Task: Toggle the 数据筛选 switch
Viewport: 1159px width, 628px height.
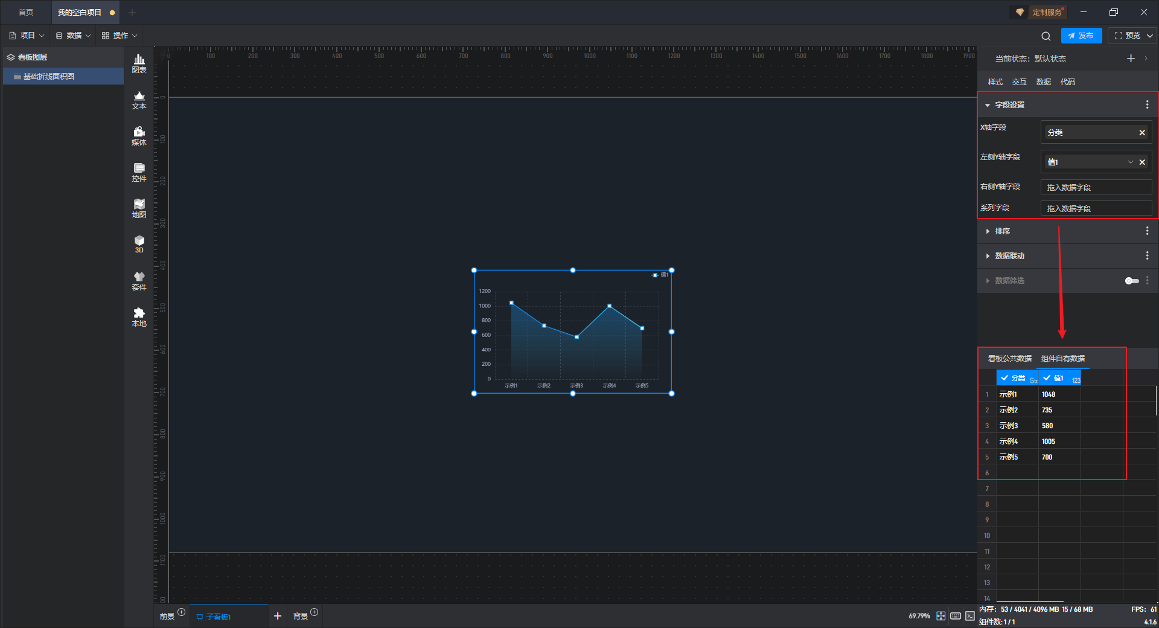Action: tap(1132, 281)
